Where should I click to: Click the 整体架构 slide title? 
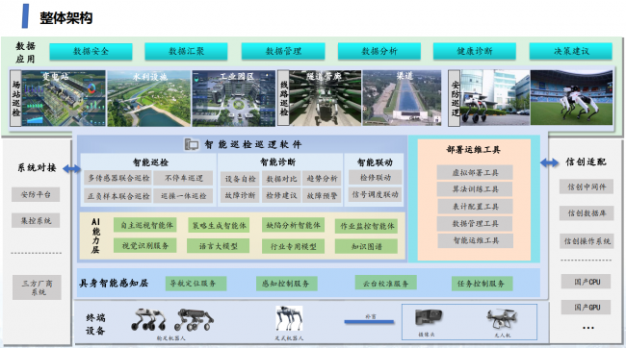click(x=66, y=18)
